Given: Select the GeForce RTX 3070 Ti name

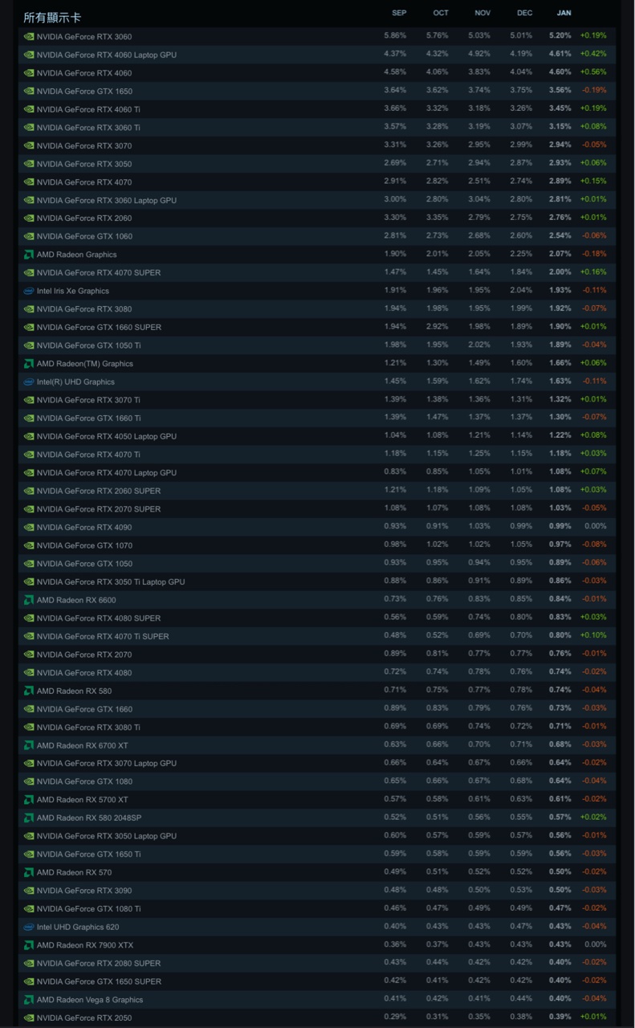Looking at the screenshot, I should (88, 400).
